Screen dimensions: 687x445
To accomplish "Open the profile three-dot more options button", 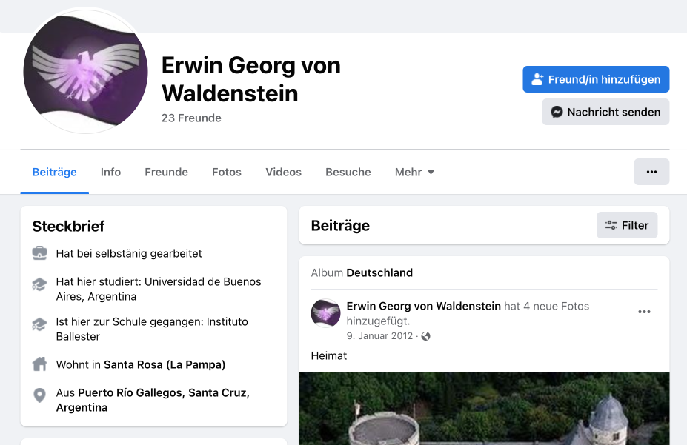I will click(651, 172).
